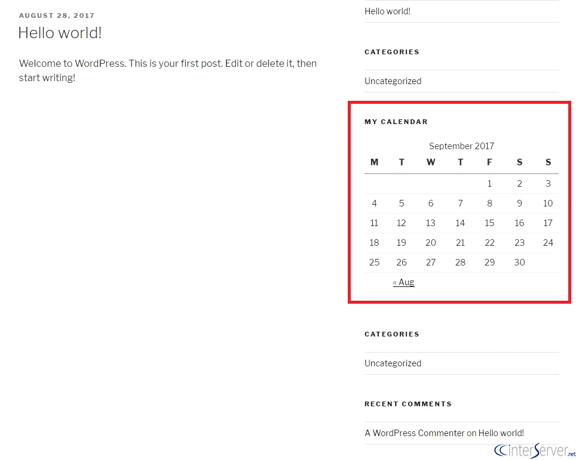
Task: Select day 20 in the calendar
Action: click(x=431, y=242)
